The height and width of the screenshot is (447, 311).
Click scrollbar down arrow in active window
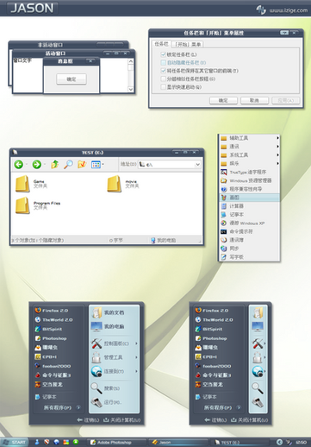(x=131, y=90)
